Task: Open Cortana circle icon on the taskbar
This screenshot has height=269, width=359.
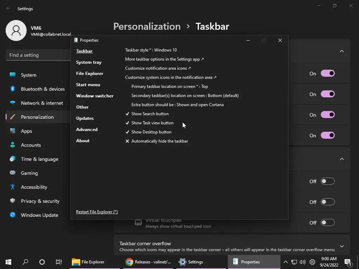Action: tap(42, 262)
